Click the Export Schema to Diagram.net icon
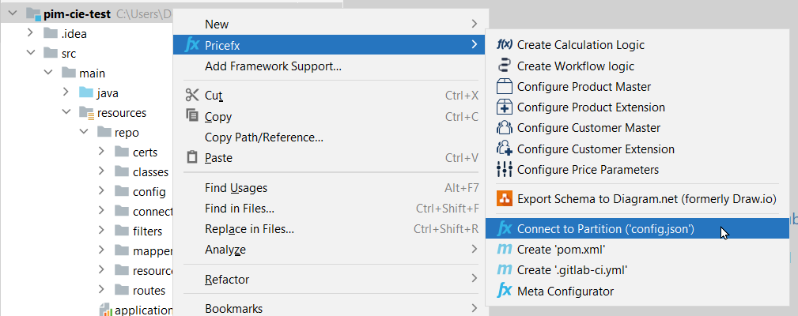Screen dimensions: 798x316 504,197
